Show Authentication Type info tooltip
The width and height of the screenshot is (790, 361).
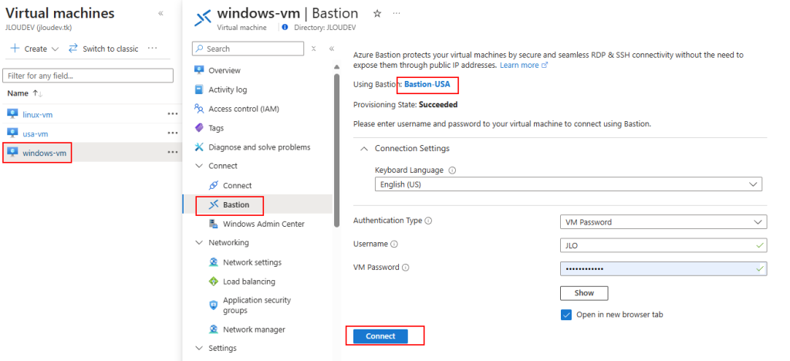[x=429, y=221]
